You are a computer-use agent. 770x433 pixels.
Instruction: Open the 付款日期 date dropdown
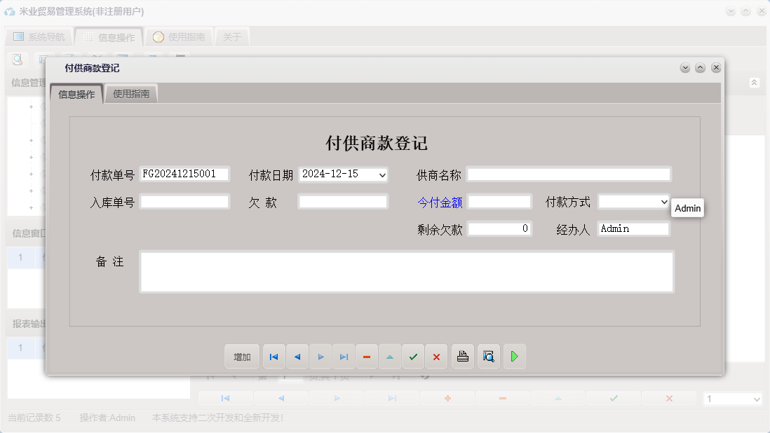coord(382,174)
